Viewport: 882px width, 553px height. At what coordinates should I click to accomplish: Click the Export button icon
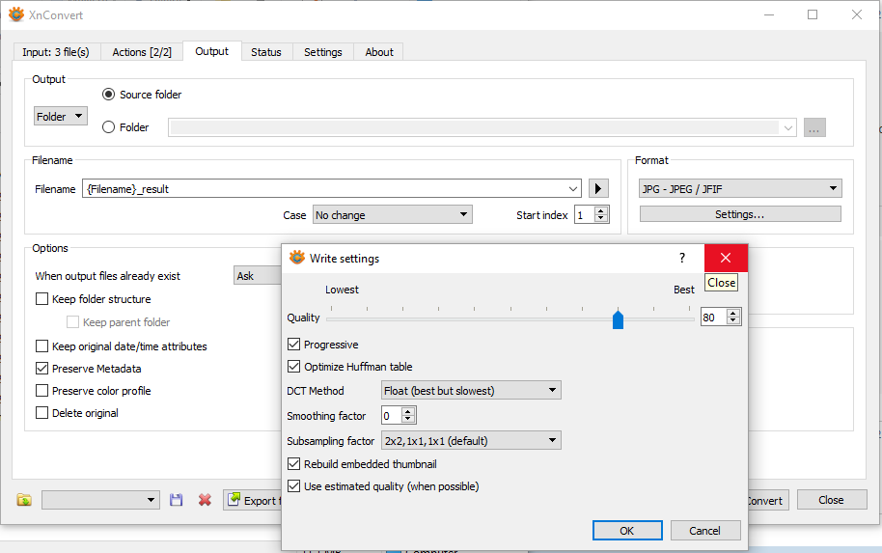pyautogui.click(x=234, y=500)
